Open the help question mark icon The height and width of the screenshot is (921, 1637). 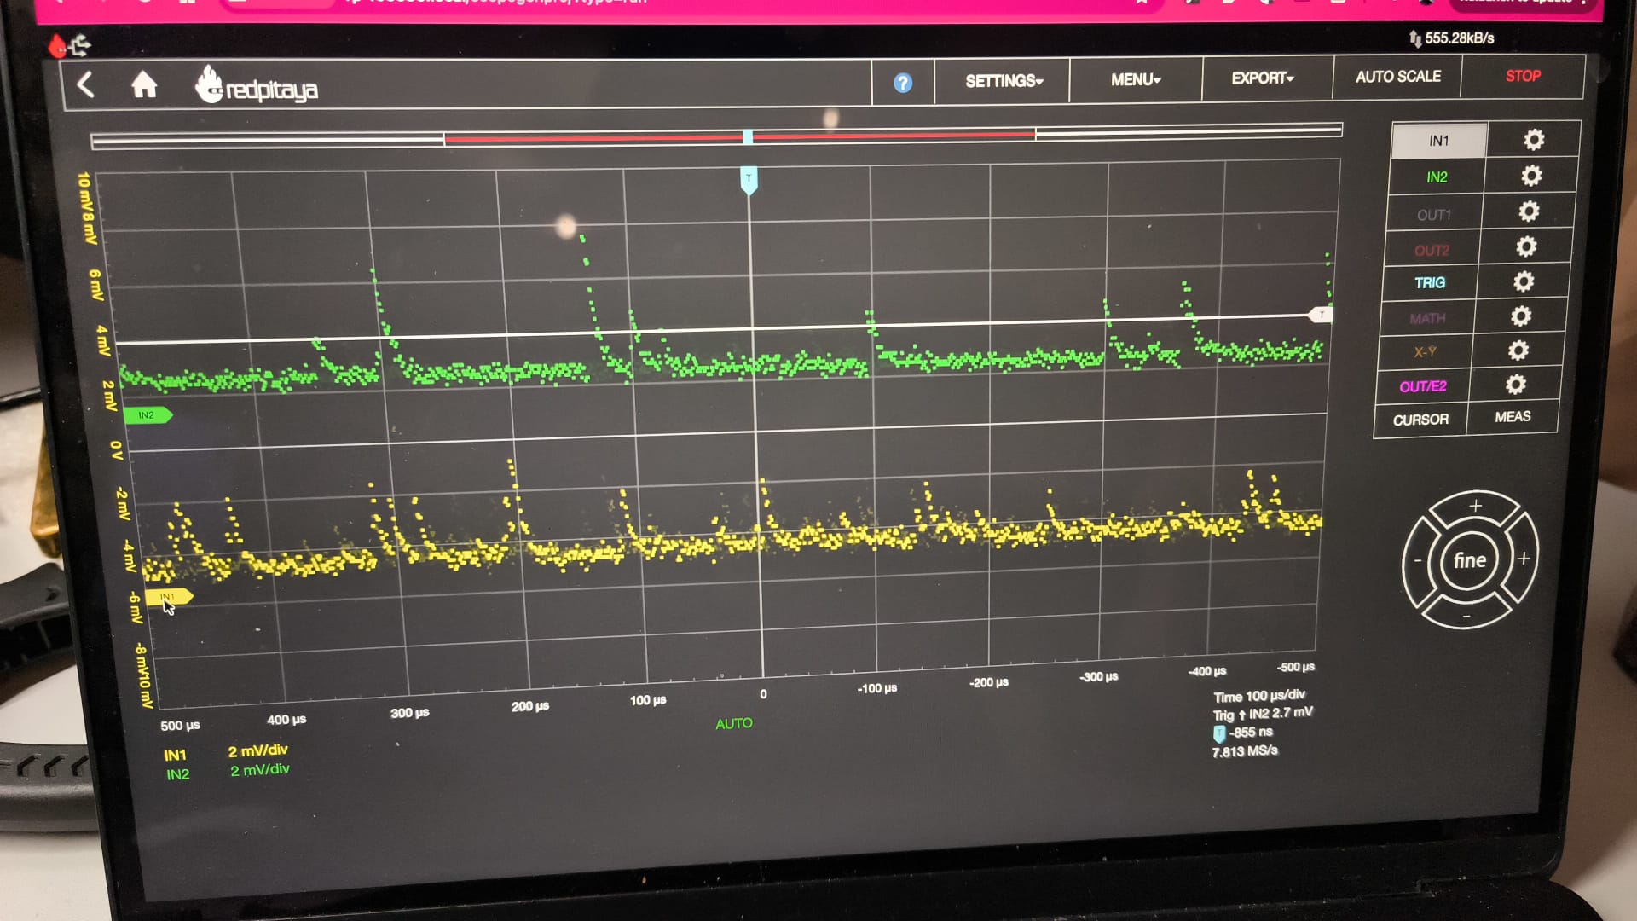(903, 83)
